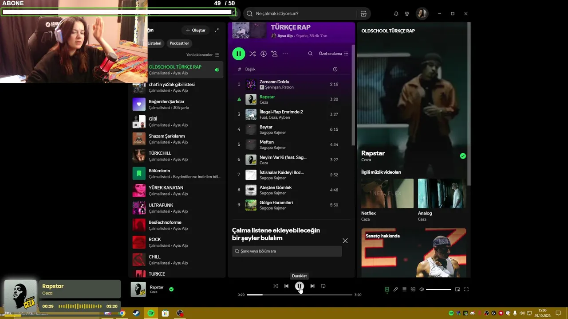Image resolution: width=568 pixels, height=319 pixels.
Task: Switch player to full screen
Action: 466,289
